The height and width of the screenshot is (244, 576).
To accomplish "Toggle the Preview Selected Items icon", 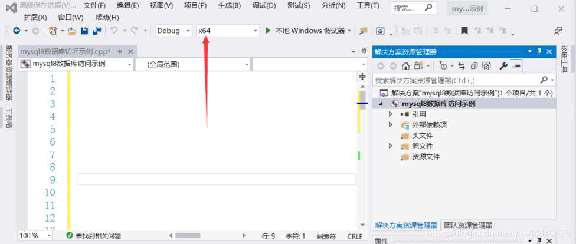I will [x=516, y=66].
